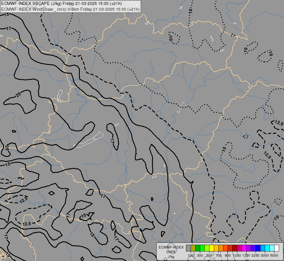Click the "1250" legend value
The image size is (284, 261).
coord(237,255)
